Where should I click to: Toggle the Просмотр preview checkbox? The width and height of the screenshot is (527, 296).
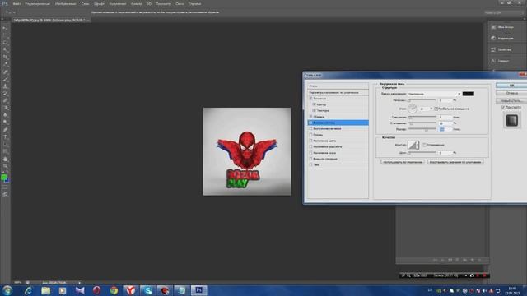tap(503, 107)
